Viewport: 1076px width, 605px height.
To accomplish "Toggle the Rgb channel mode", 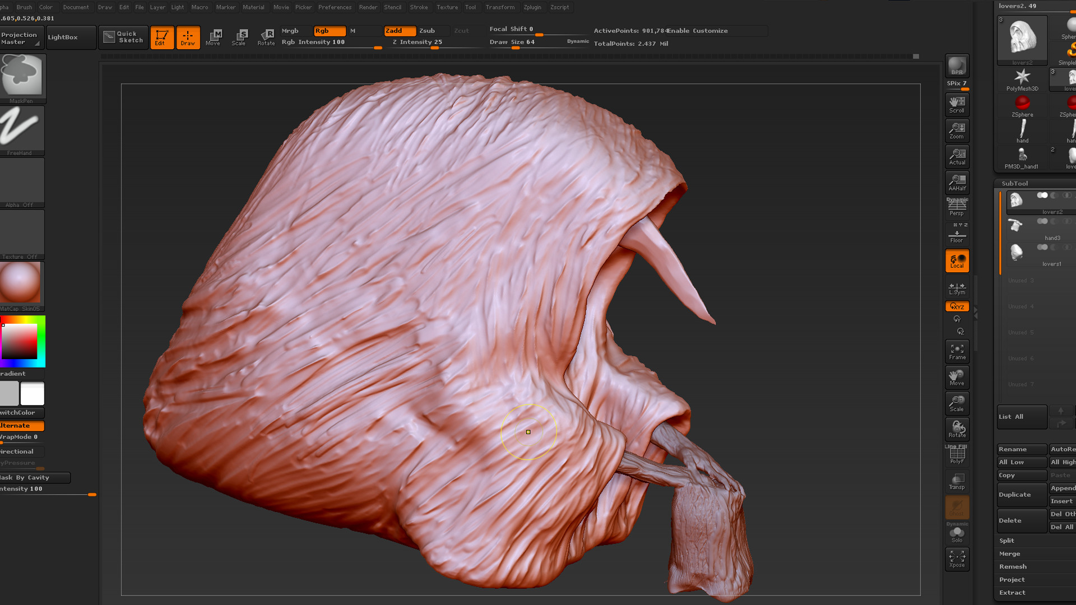I will click(330, 31).
